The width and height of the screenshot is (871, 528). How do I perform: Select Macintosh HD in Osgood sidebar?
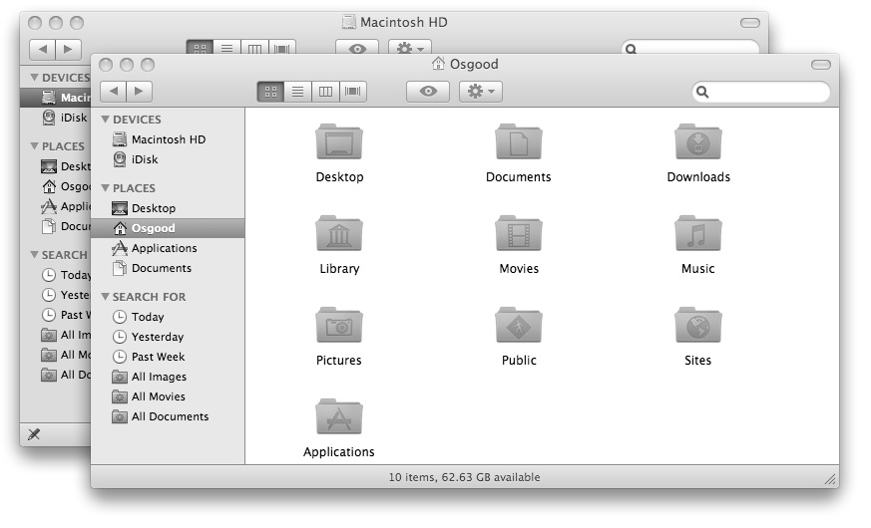(168, 139)
